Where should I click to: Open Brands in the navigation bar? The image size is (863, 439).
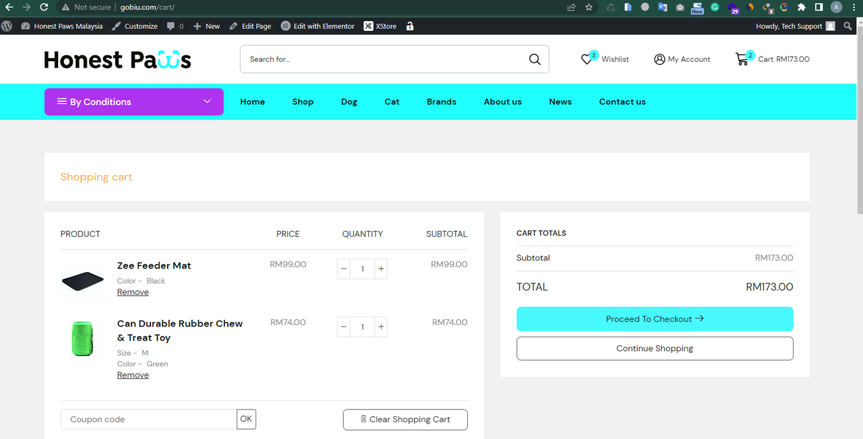coord(442,102)
